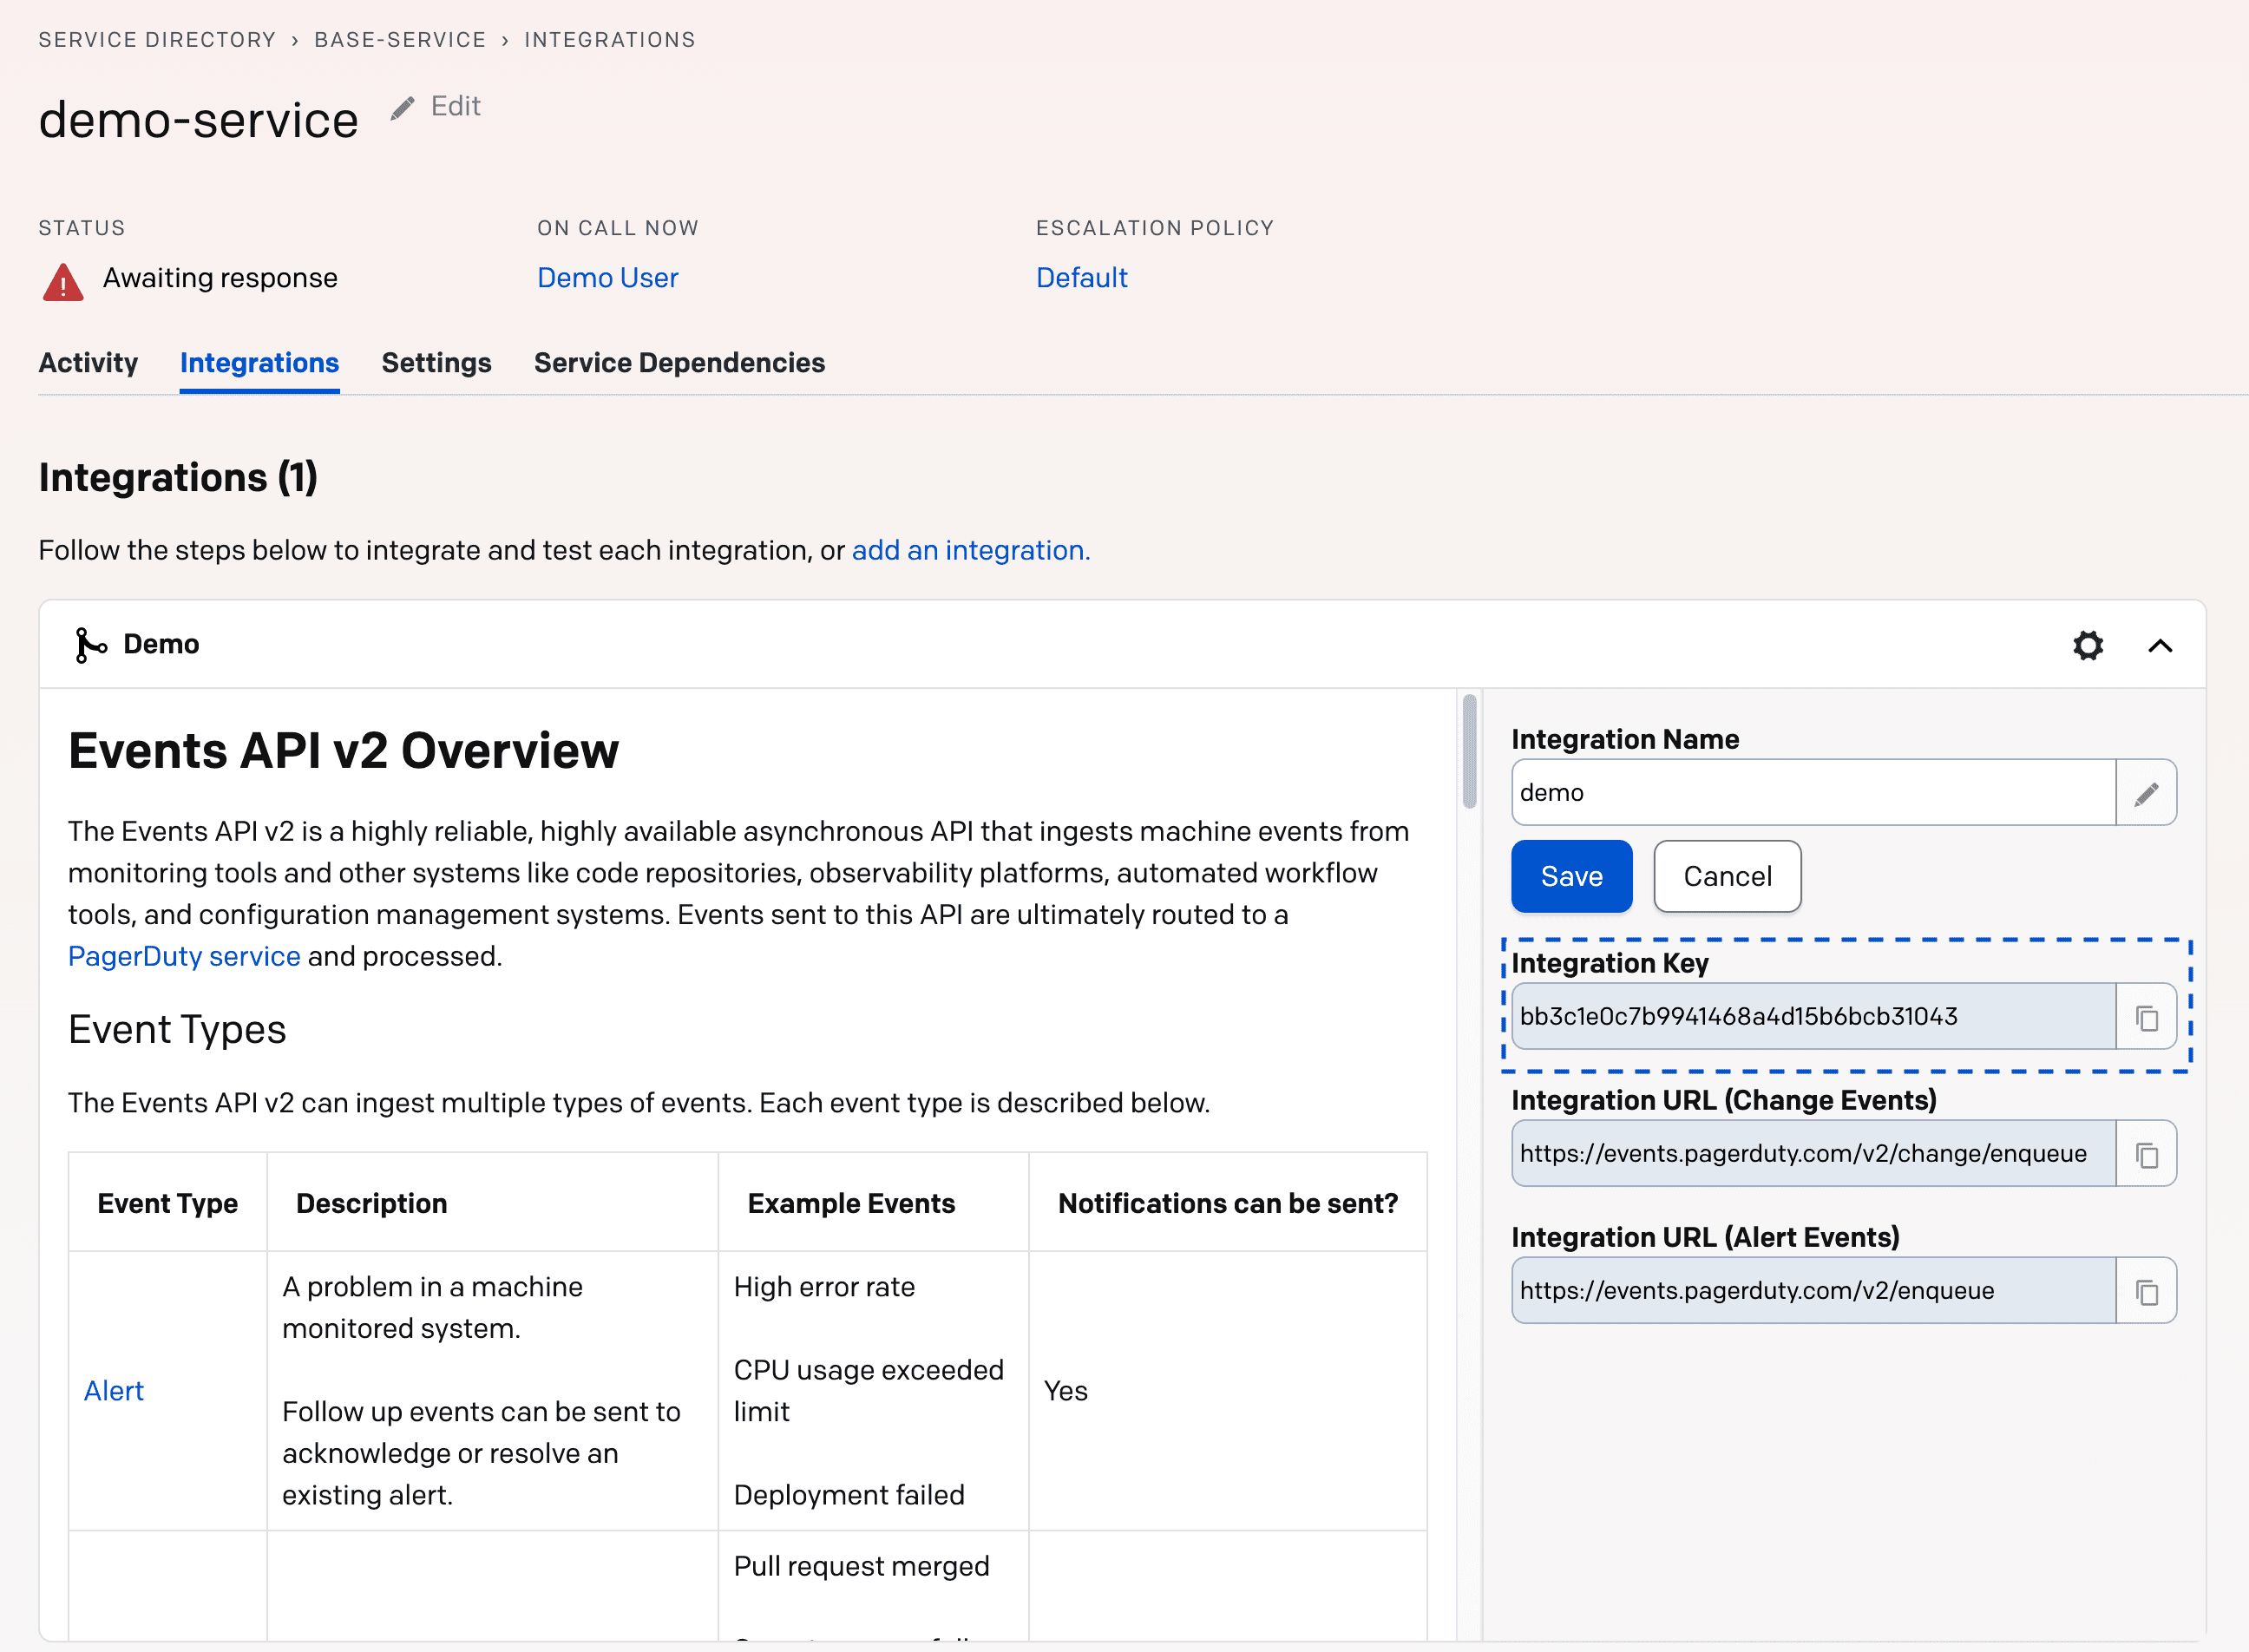Screen dimensions: 2249x1652
Task: Click the demo-service page title
Action: pyautogui.click(x=198, y=121)
